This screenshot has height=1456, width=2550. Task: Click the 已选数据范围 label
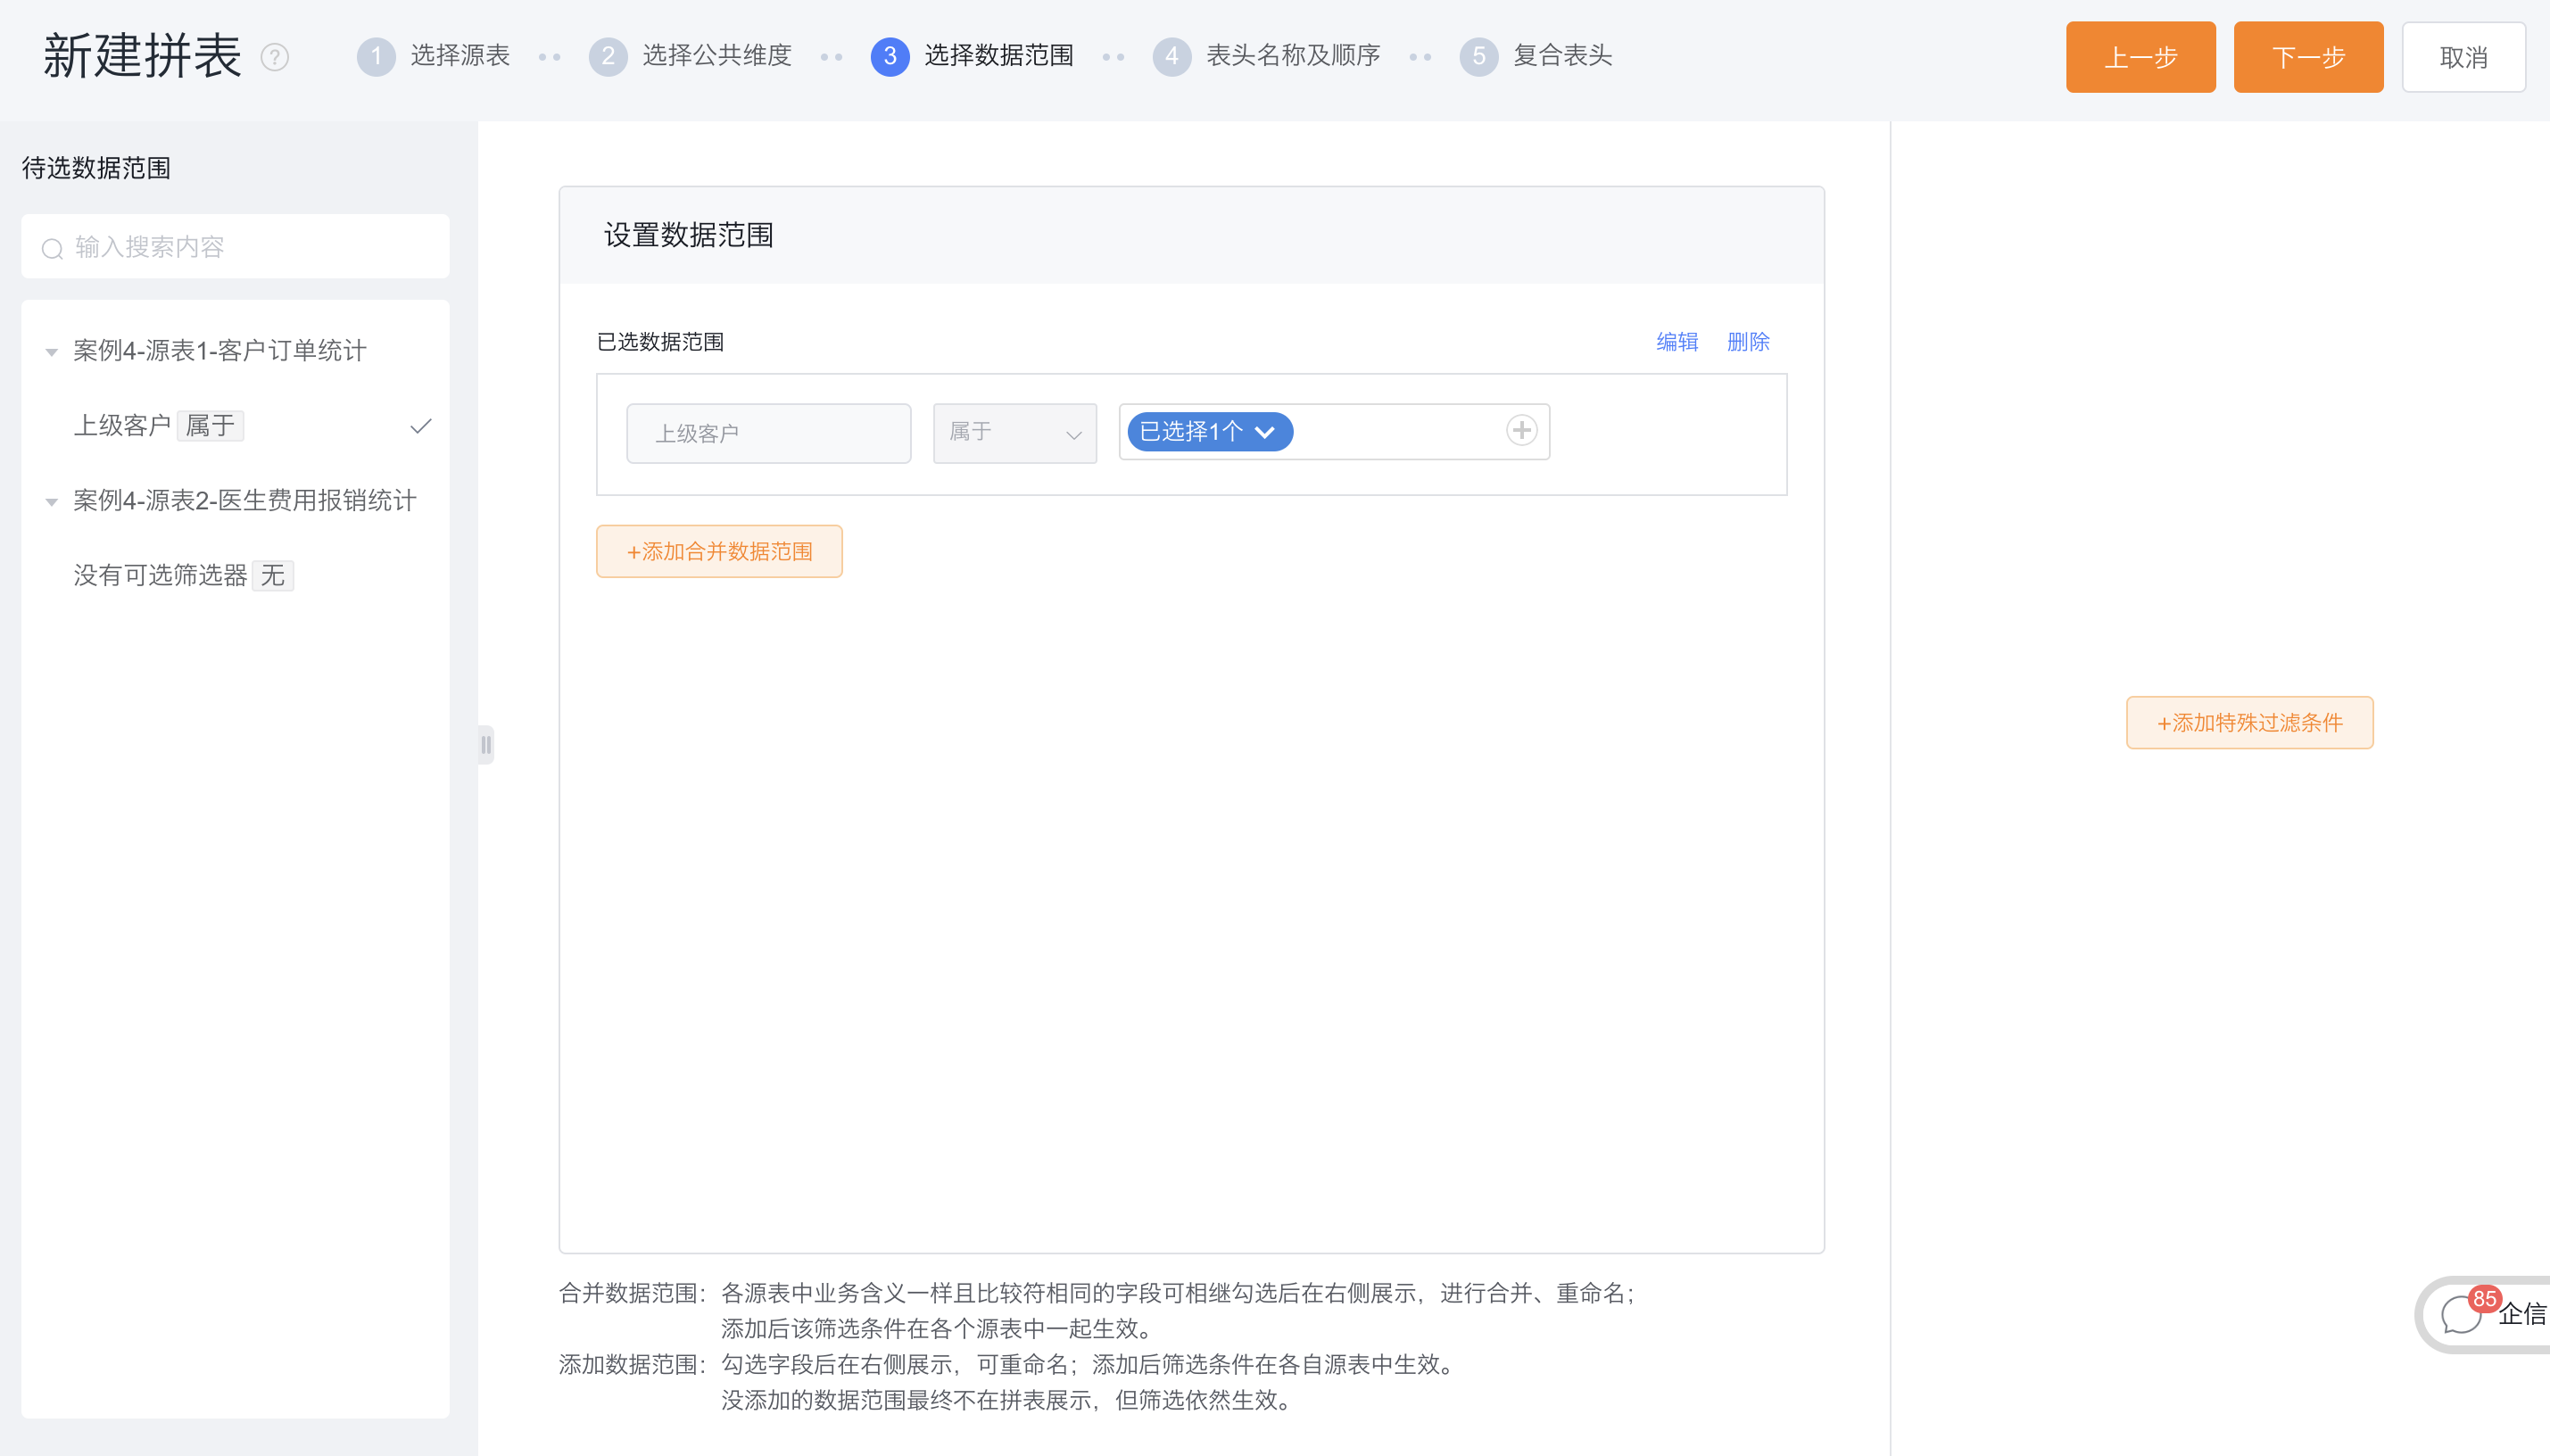click(660, 342)
